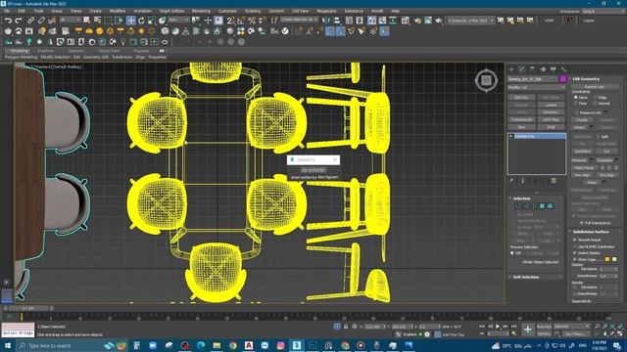Select the None constraint radio button
627x352 pixels.
pyautogui.click(x=576, y=98)
